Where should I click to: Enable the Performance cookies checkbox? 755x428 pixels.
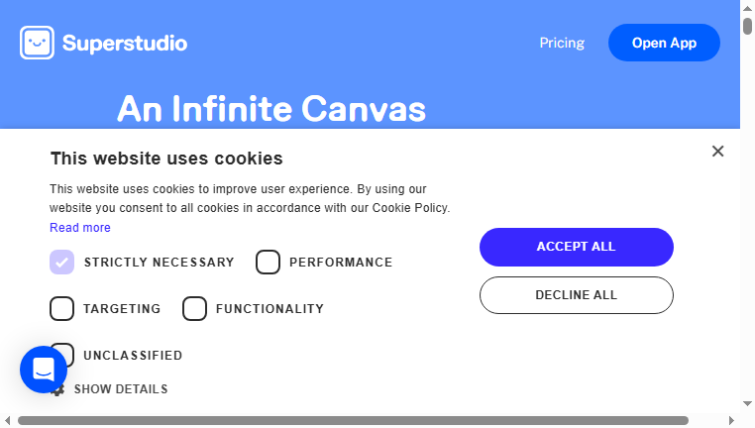coord(268,262)
